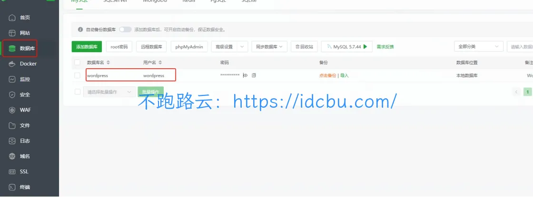
Task: Click the MySQL 5.7.44 service status button
Action: click(x=347, y=47)
